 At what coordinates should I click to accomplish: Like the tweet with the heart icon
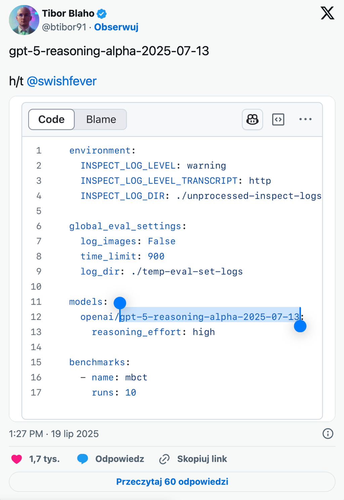(16, 459)
